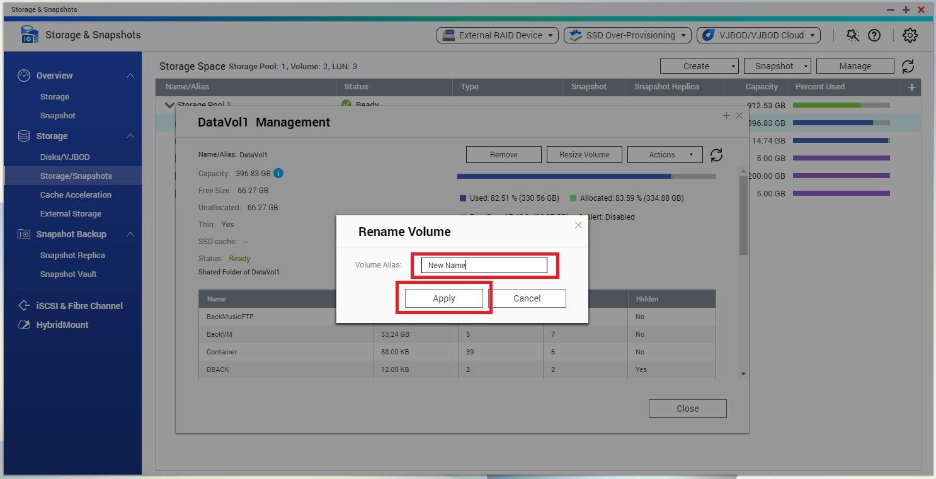Click the capacity info icon

pos(278,173)
